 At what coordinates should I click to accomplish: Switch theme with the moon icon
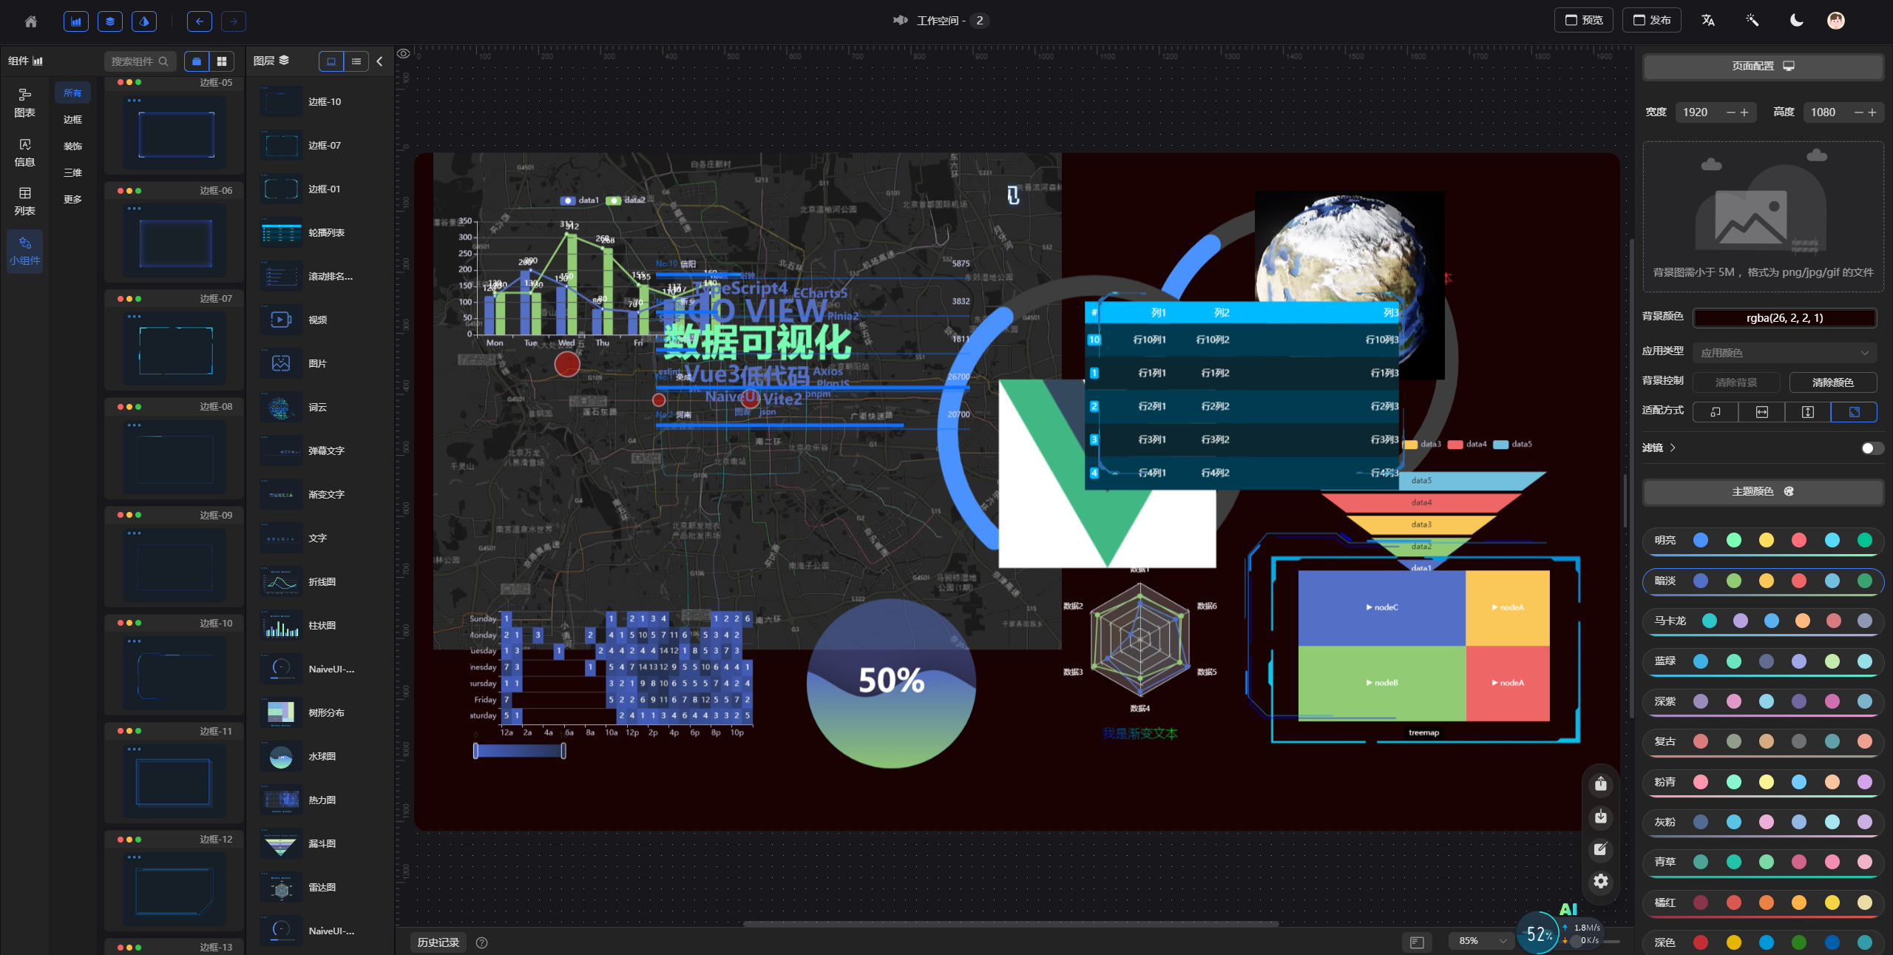(1797, 21)
